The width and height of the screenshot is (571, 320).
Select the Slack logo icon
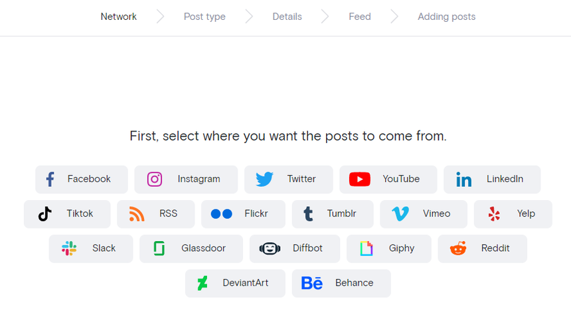coord(69,248)
